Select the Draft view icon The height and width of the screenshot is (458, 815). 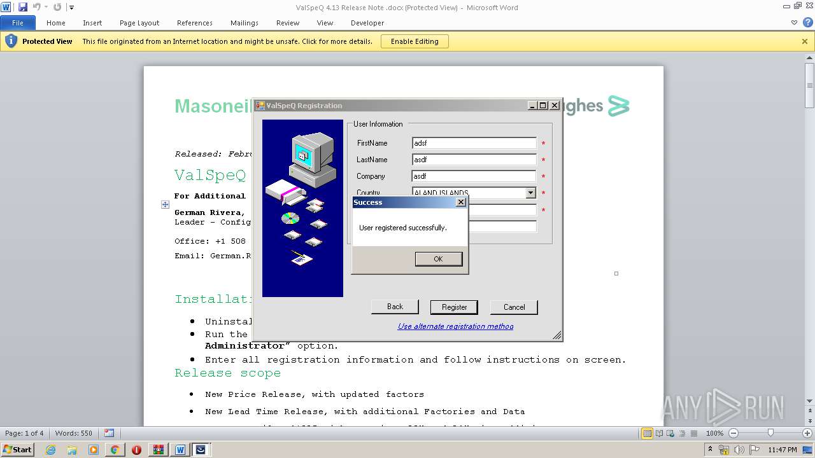[693, 433]
